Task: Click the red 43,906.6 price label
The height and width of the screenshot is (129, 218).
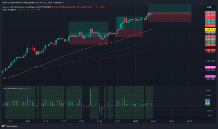Action: (210, 26)
